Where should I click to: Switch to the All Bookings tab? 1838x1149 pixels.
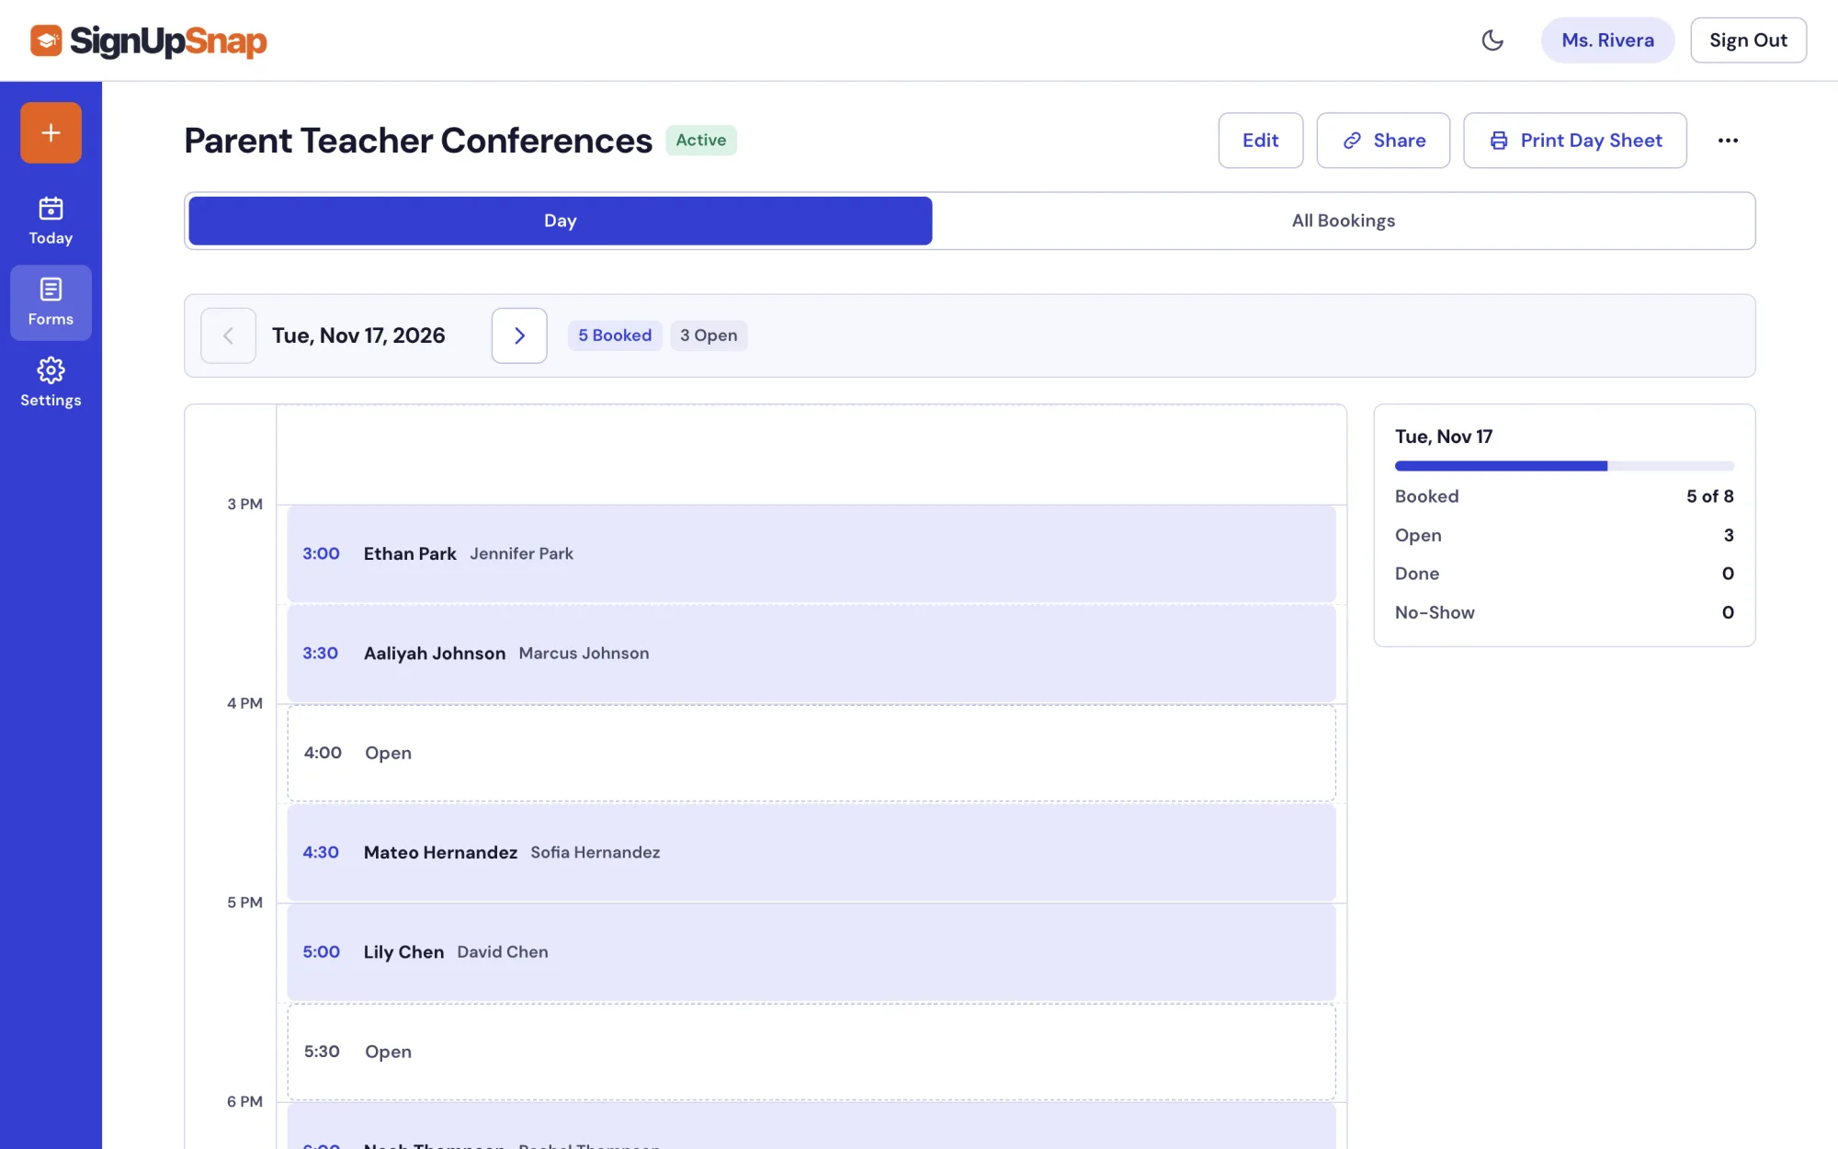pos(1344,221)
